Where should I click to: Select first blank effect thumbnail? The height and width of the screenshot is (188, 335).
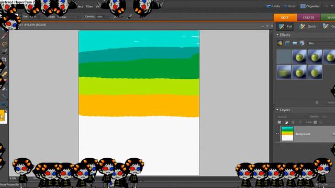coord(284,57)
